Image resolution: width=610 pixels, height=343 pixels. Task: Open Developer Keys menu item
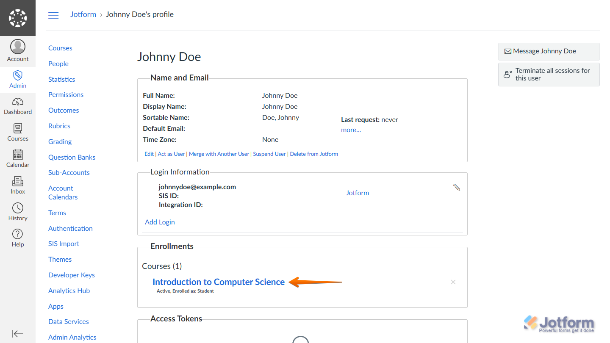click(x=72, y=275)
